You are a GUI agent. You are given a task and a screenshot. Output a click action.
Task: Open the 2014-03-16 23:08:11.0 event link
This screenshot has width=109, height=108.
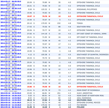pyautogui.click(x=11, y=61)
